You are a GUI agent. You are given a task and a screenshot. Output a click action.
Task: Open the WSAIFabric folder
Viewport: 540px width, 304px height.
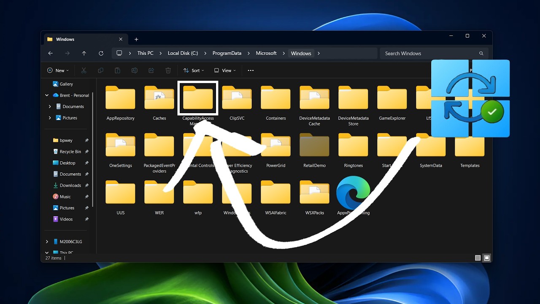(276, 198)
